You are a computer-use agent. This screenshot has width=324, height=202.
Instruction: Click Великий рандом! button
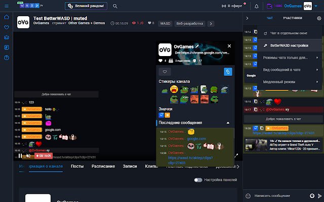(x=86, y=6)
